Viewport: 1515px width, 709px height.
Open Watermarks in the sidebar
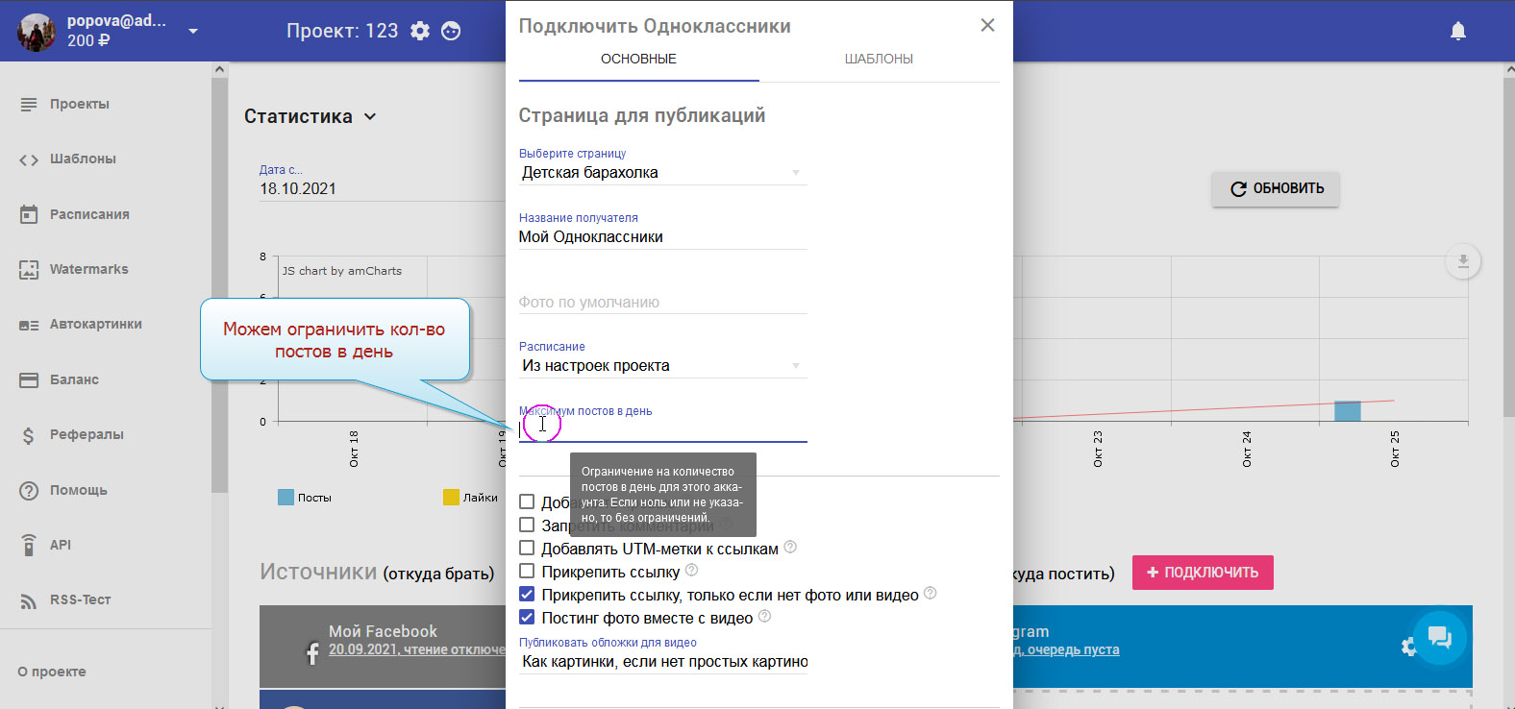click(88, 269)
